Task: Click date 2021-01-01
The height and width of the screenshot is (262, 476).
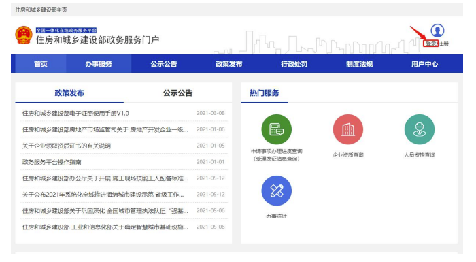Action: 211,162
